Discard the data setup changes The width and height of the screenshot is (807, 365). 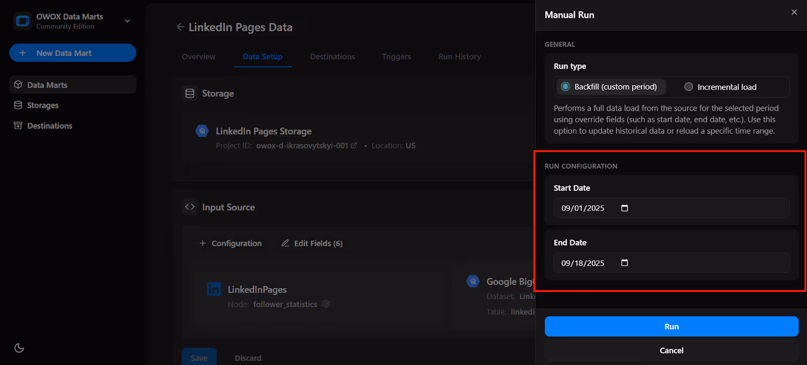pos(248,358)
